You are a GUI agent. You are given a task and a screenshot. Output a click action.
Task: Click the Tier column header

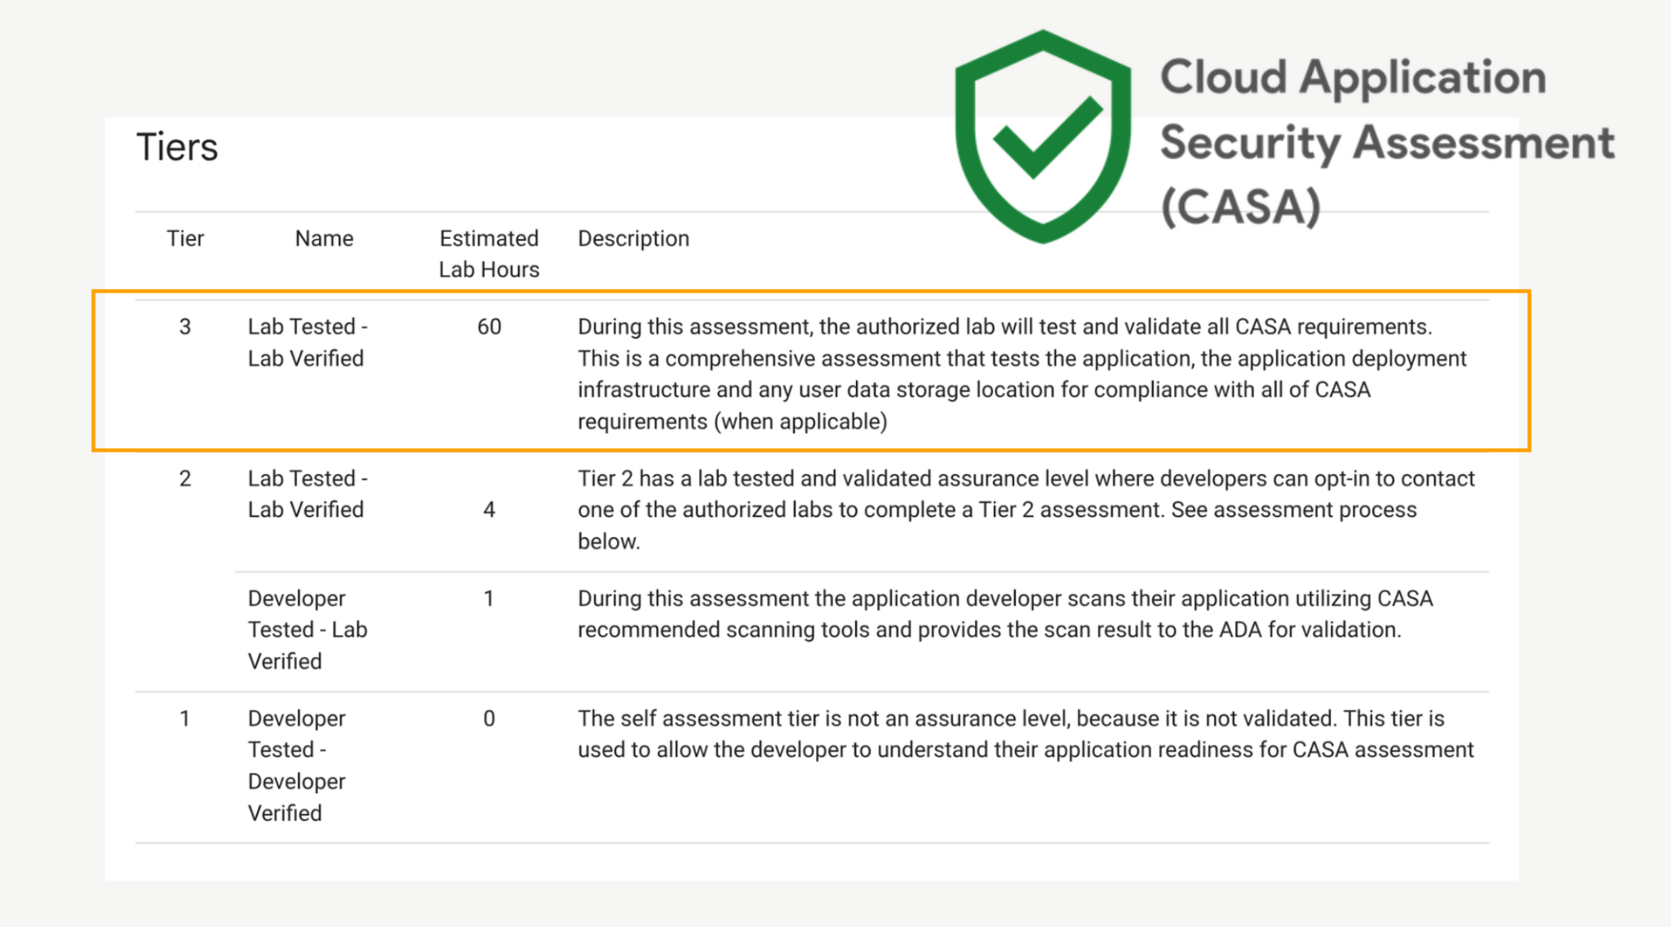tap(185, 238)
